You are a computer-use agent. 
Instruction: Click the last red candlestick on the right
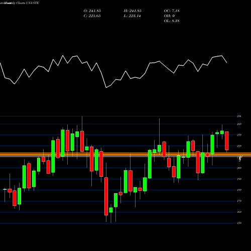tap(227, 141)
